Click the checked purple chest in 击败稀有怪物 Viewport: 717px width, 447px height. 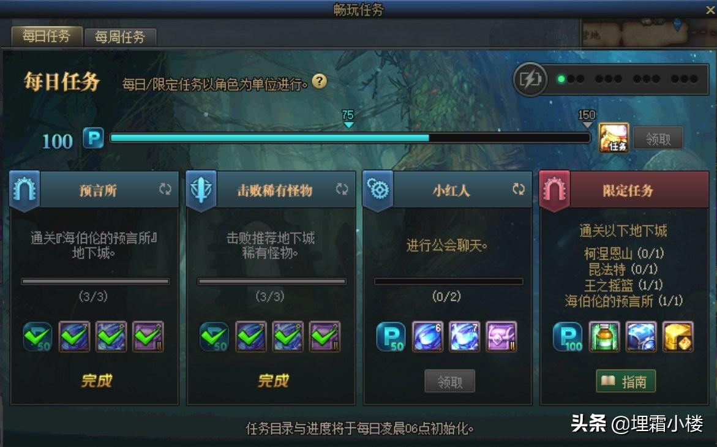pyautogui.click(x=324, y=337)
